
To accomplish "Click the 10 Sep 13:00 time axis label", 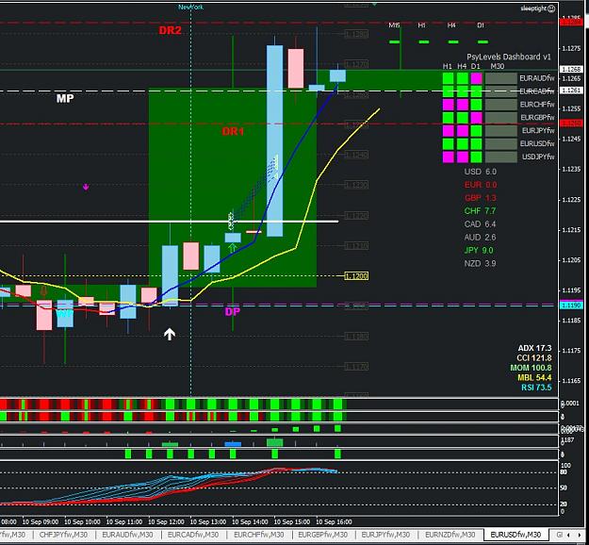I will [207, 521].
